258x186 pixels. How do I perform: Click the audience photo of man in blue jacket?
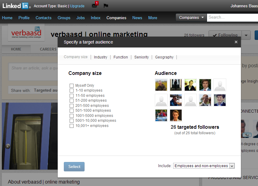(176, 100)
